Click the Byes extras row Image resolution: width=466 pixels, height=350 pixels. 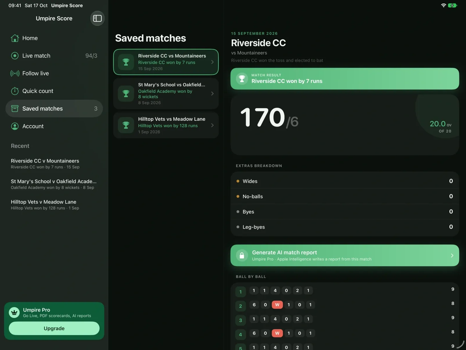[345, 212]
